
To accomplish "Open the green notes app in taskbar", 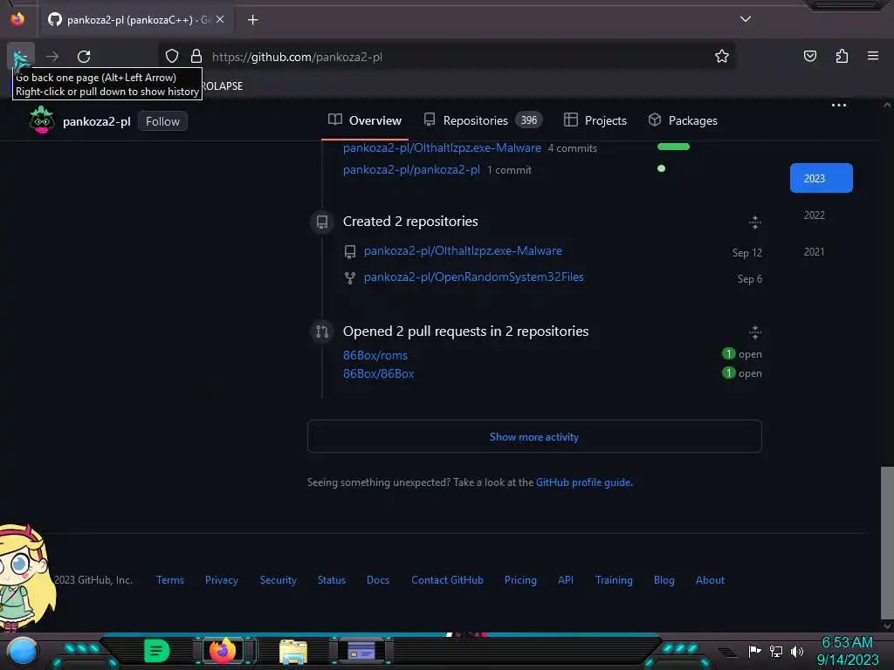I will click(x=157, y=651).
